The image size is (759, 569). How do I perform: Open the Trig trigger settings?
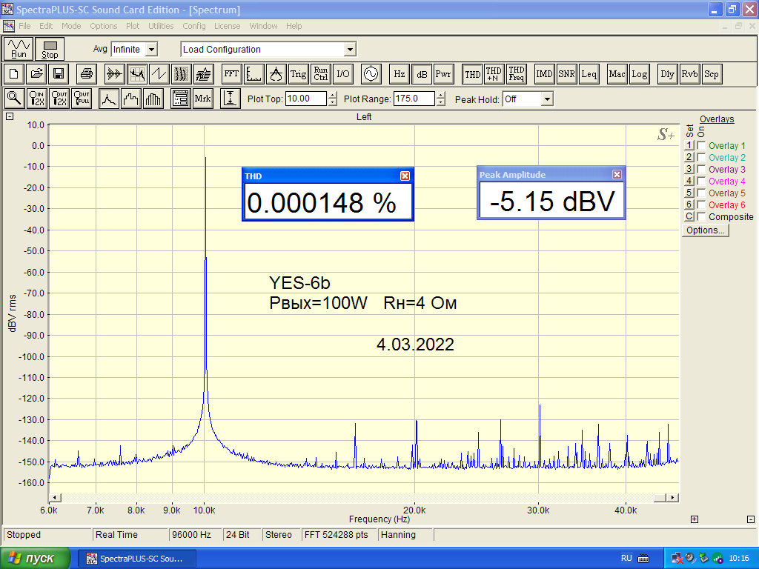coord(298,74)
